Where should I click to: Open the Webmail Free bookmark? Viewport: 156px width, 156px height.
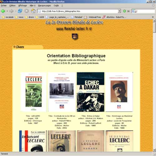click(x=92, y=17)
